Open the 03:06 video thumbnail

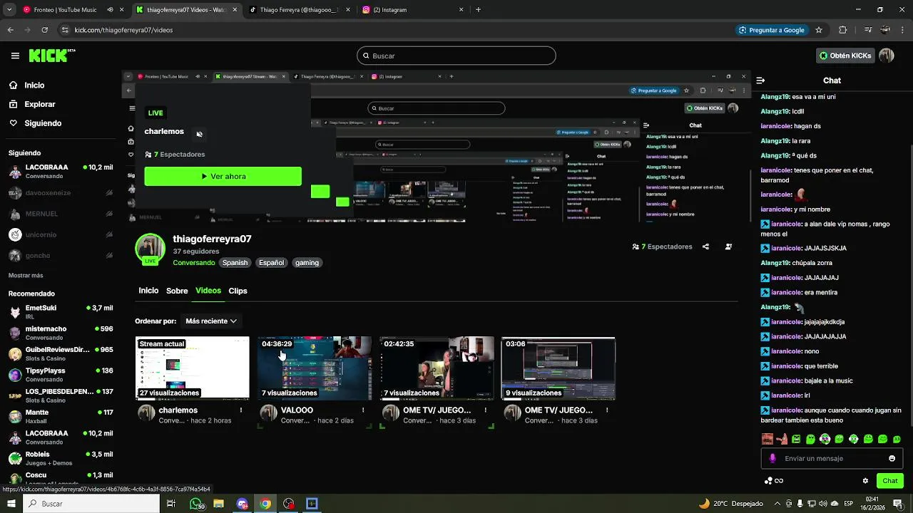pyautogui.click(x=558, y=368)
